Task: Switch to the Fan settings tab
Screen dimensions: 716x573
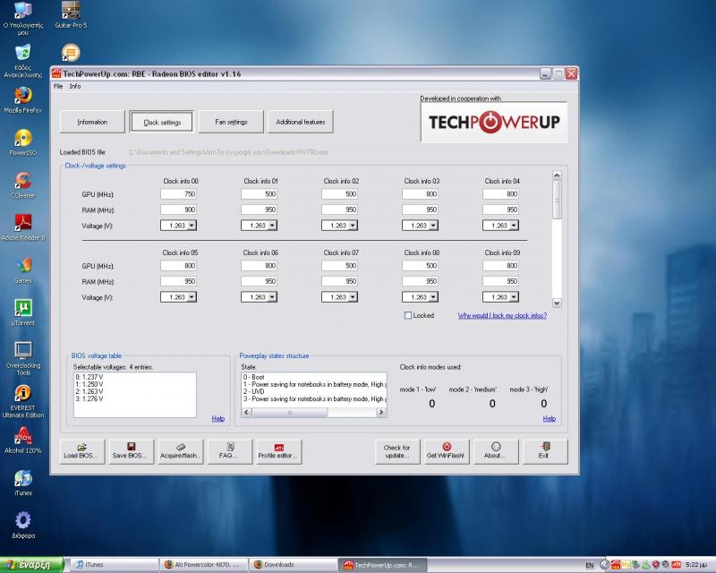Action: 231,122
